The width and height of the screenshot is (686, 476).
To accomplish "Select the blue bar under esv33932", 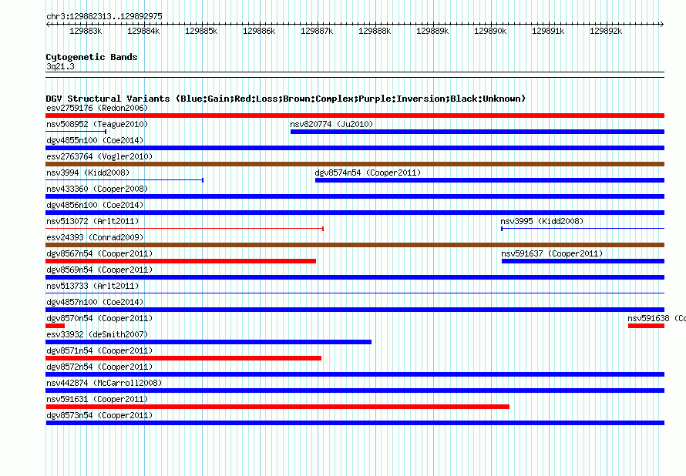I will pos(209,342).
